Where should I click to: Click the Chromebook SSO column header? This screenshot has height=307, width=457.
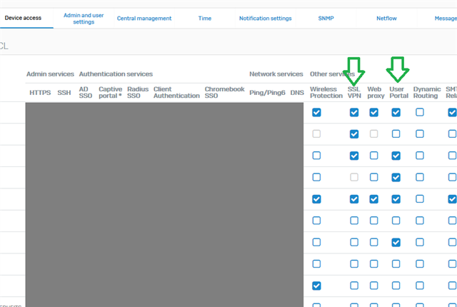pos(224,92)
